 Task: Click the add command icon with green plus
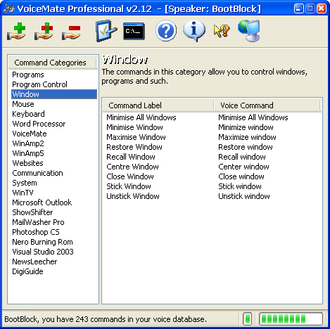(16, 32)
